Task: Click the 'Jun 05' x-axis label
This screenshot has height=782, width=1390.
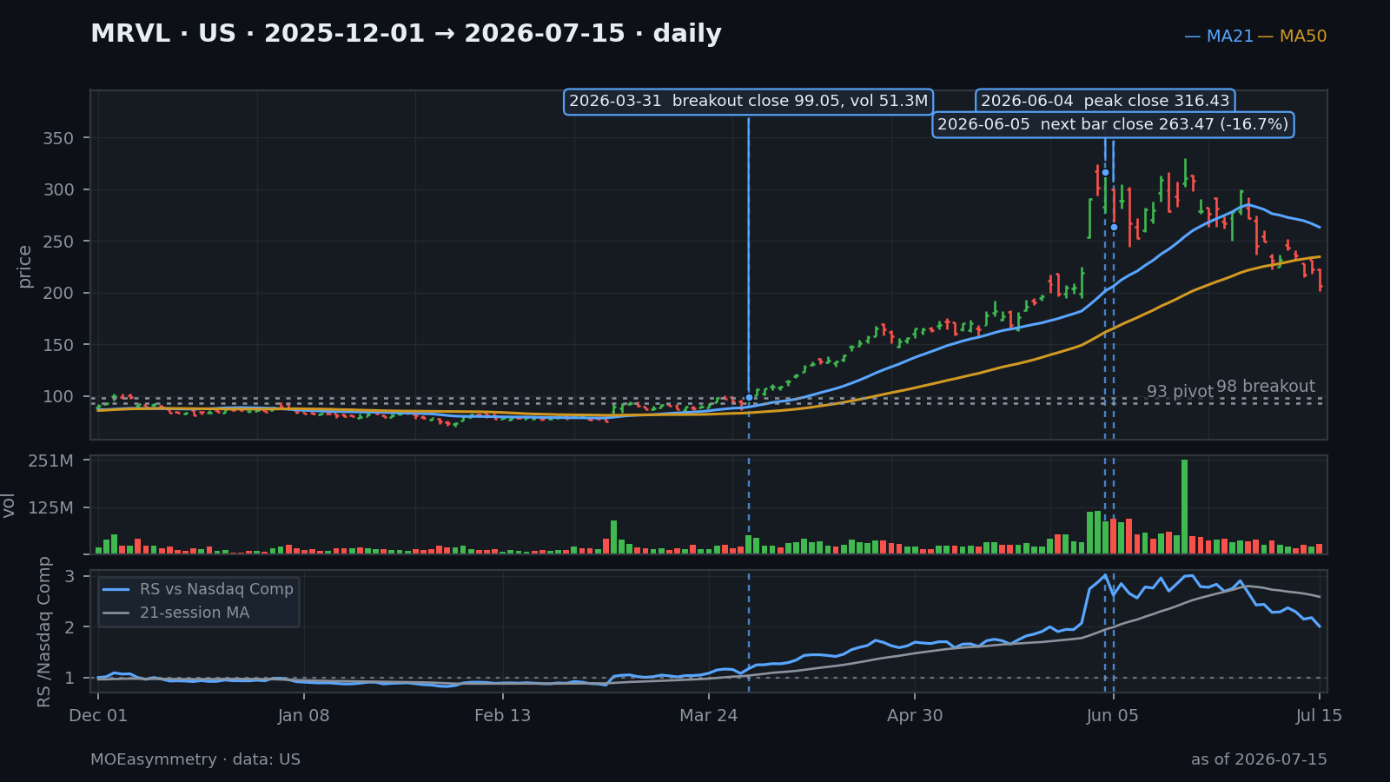Action: pyautogui.click(x=1113, y=716)
